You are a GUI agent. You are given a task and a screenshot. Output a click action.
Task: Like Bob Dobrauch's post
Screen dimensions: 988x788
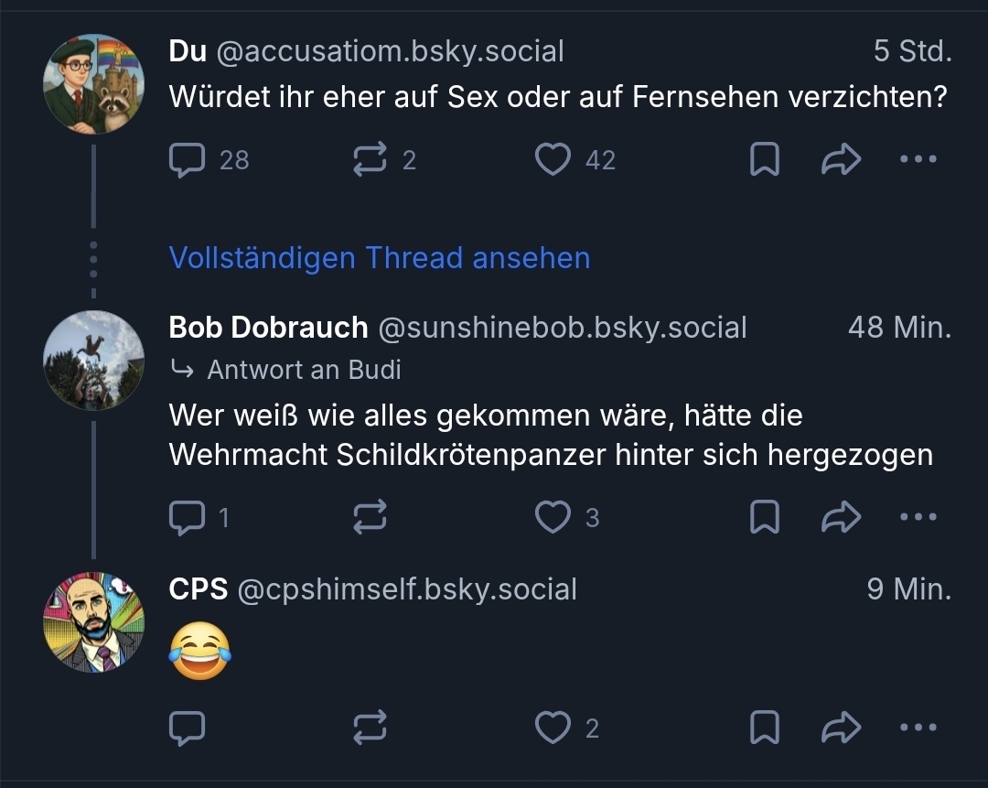point(553,518)
